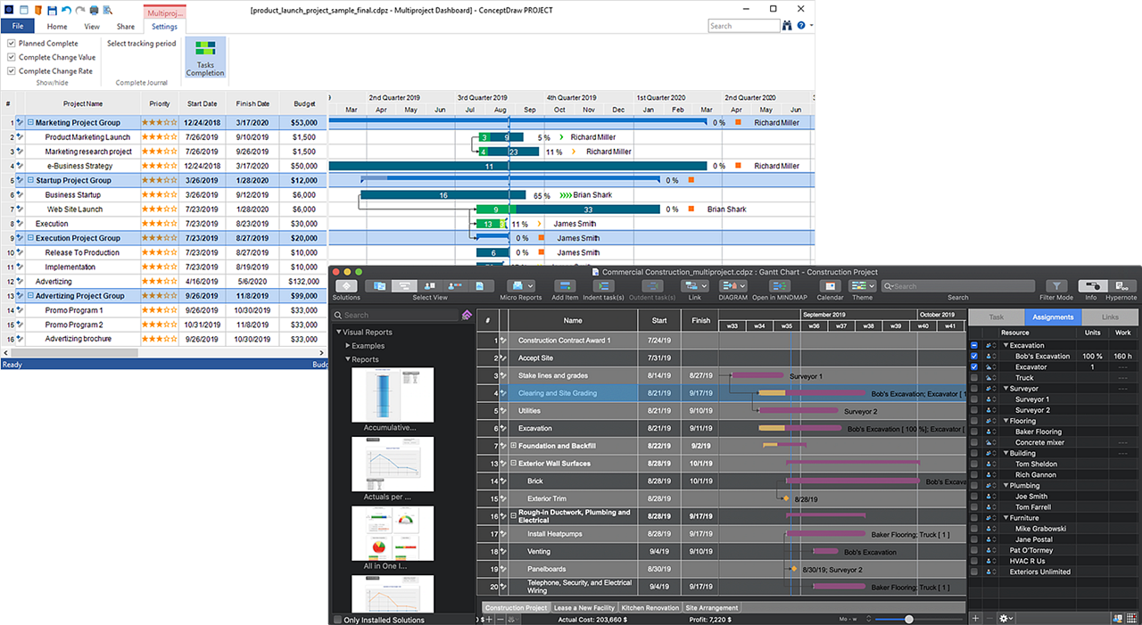
Task: Click Link toolbar button
Action: [694, 286]
